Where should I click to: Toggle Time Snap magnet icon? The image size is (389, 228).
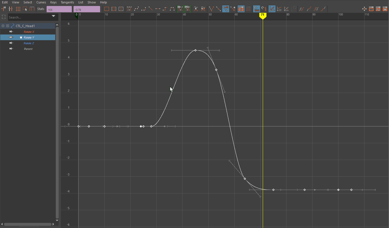(x=257, y=9)
